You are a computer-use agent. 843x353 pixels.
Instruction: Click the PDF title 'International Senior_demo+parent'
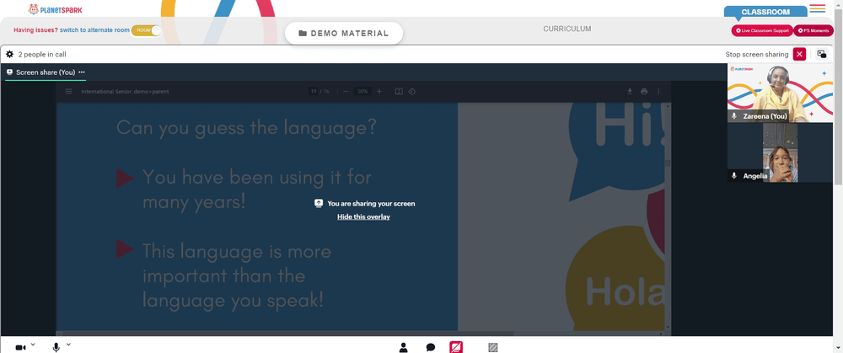click(x=125, y=91)
